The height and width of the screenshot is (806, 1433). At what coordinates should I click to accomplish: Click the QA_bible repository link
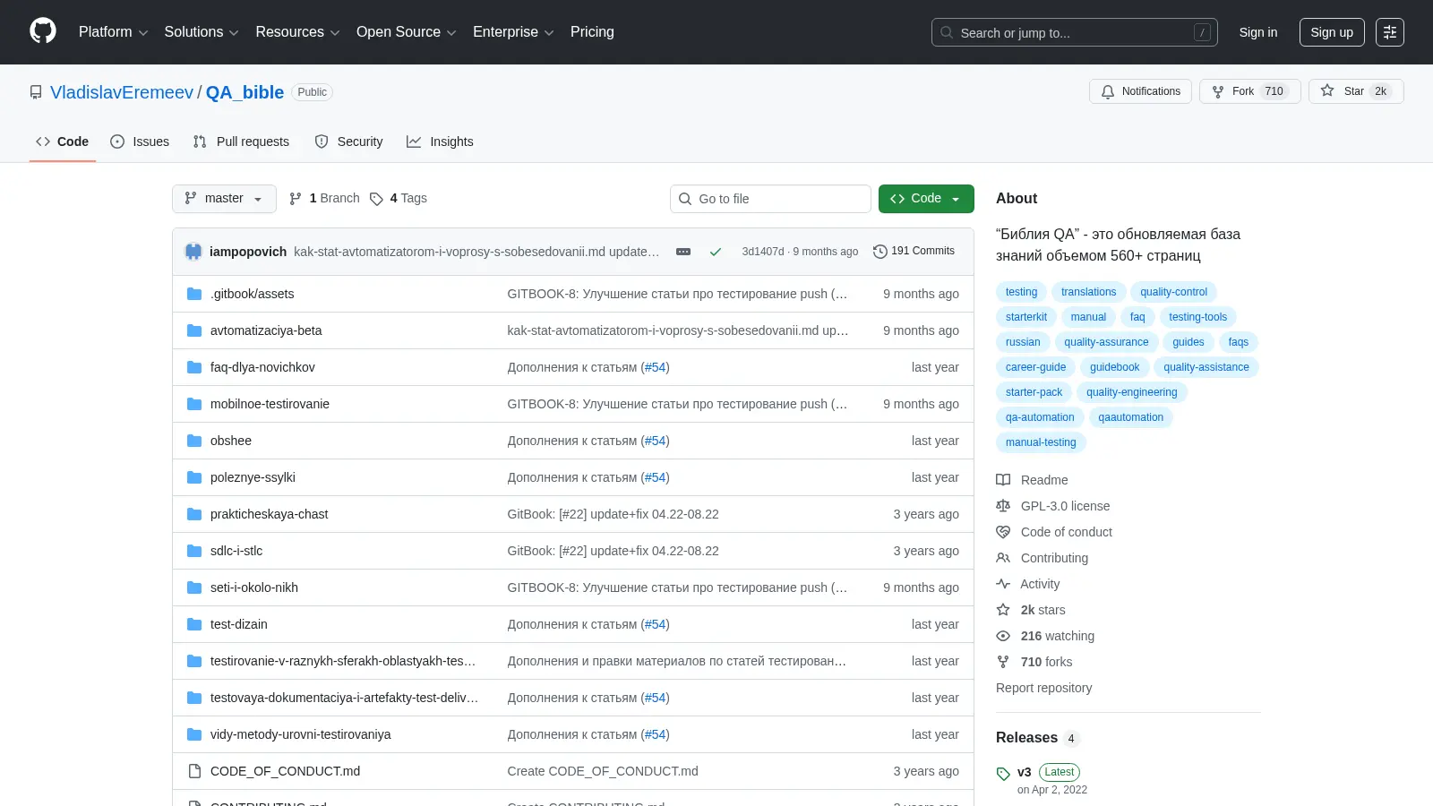coord(245,92)
